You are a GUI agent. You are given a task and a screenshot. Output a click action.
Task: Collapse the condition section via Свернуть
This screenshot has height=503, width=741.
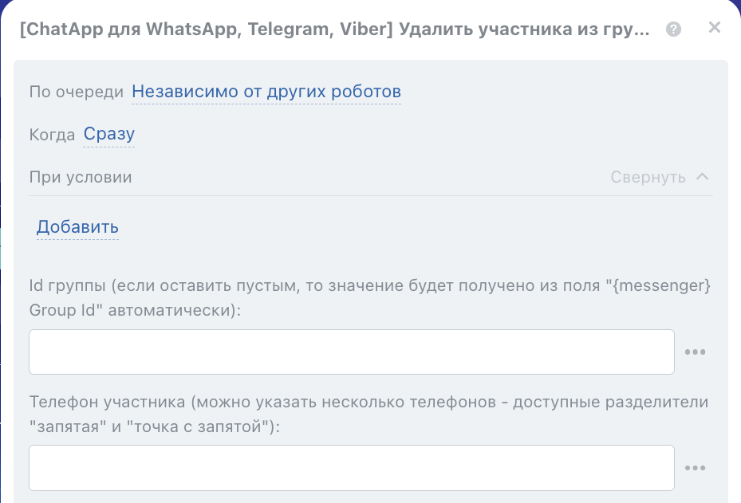pos(648,177)
